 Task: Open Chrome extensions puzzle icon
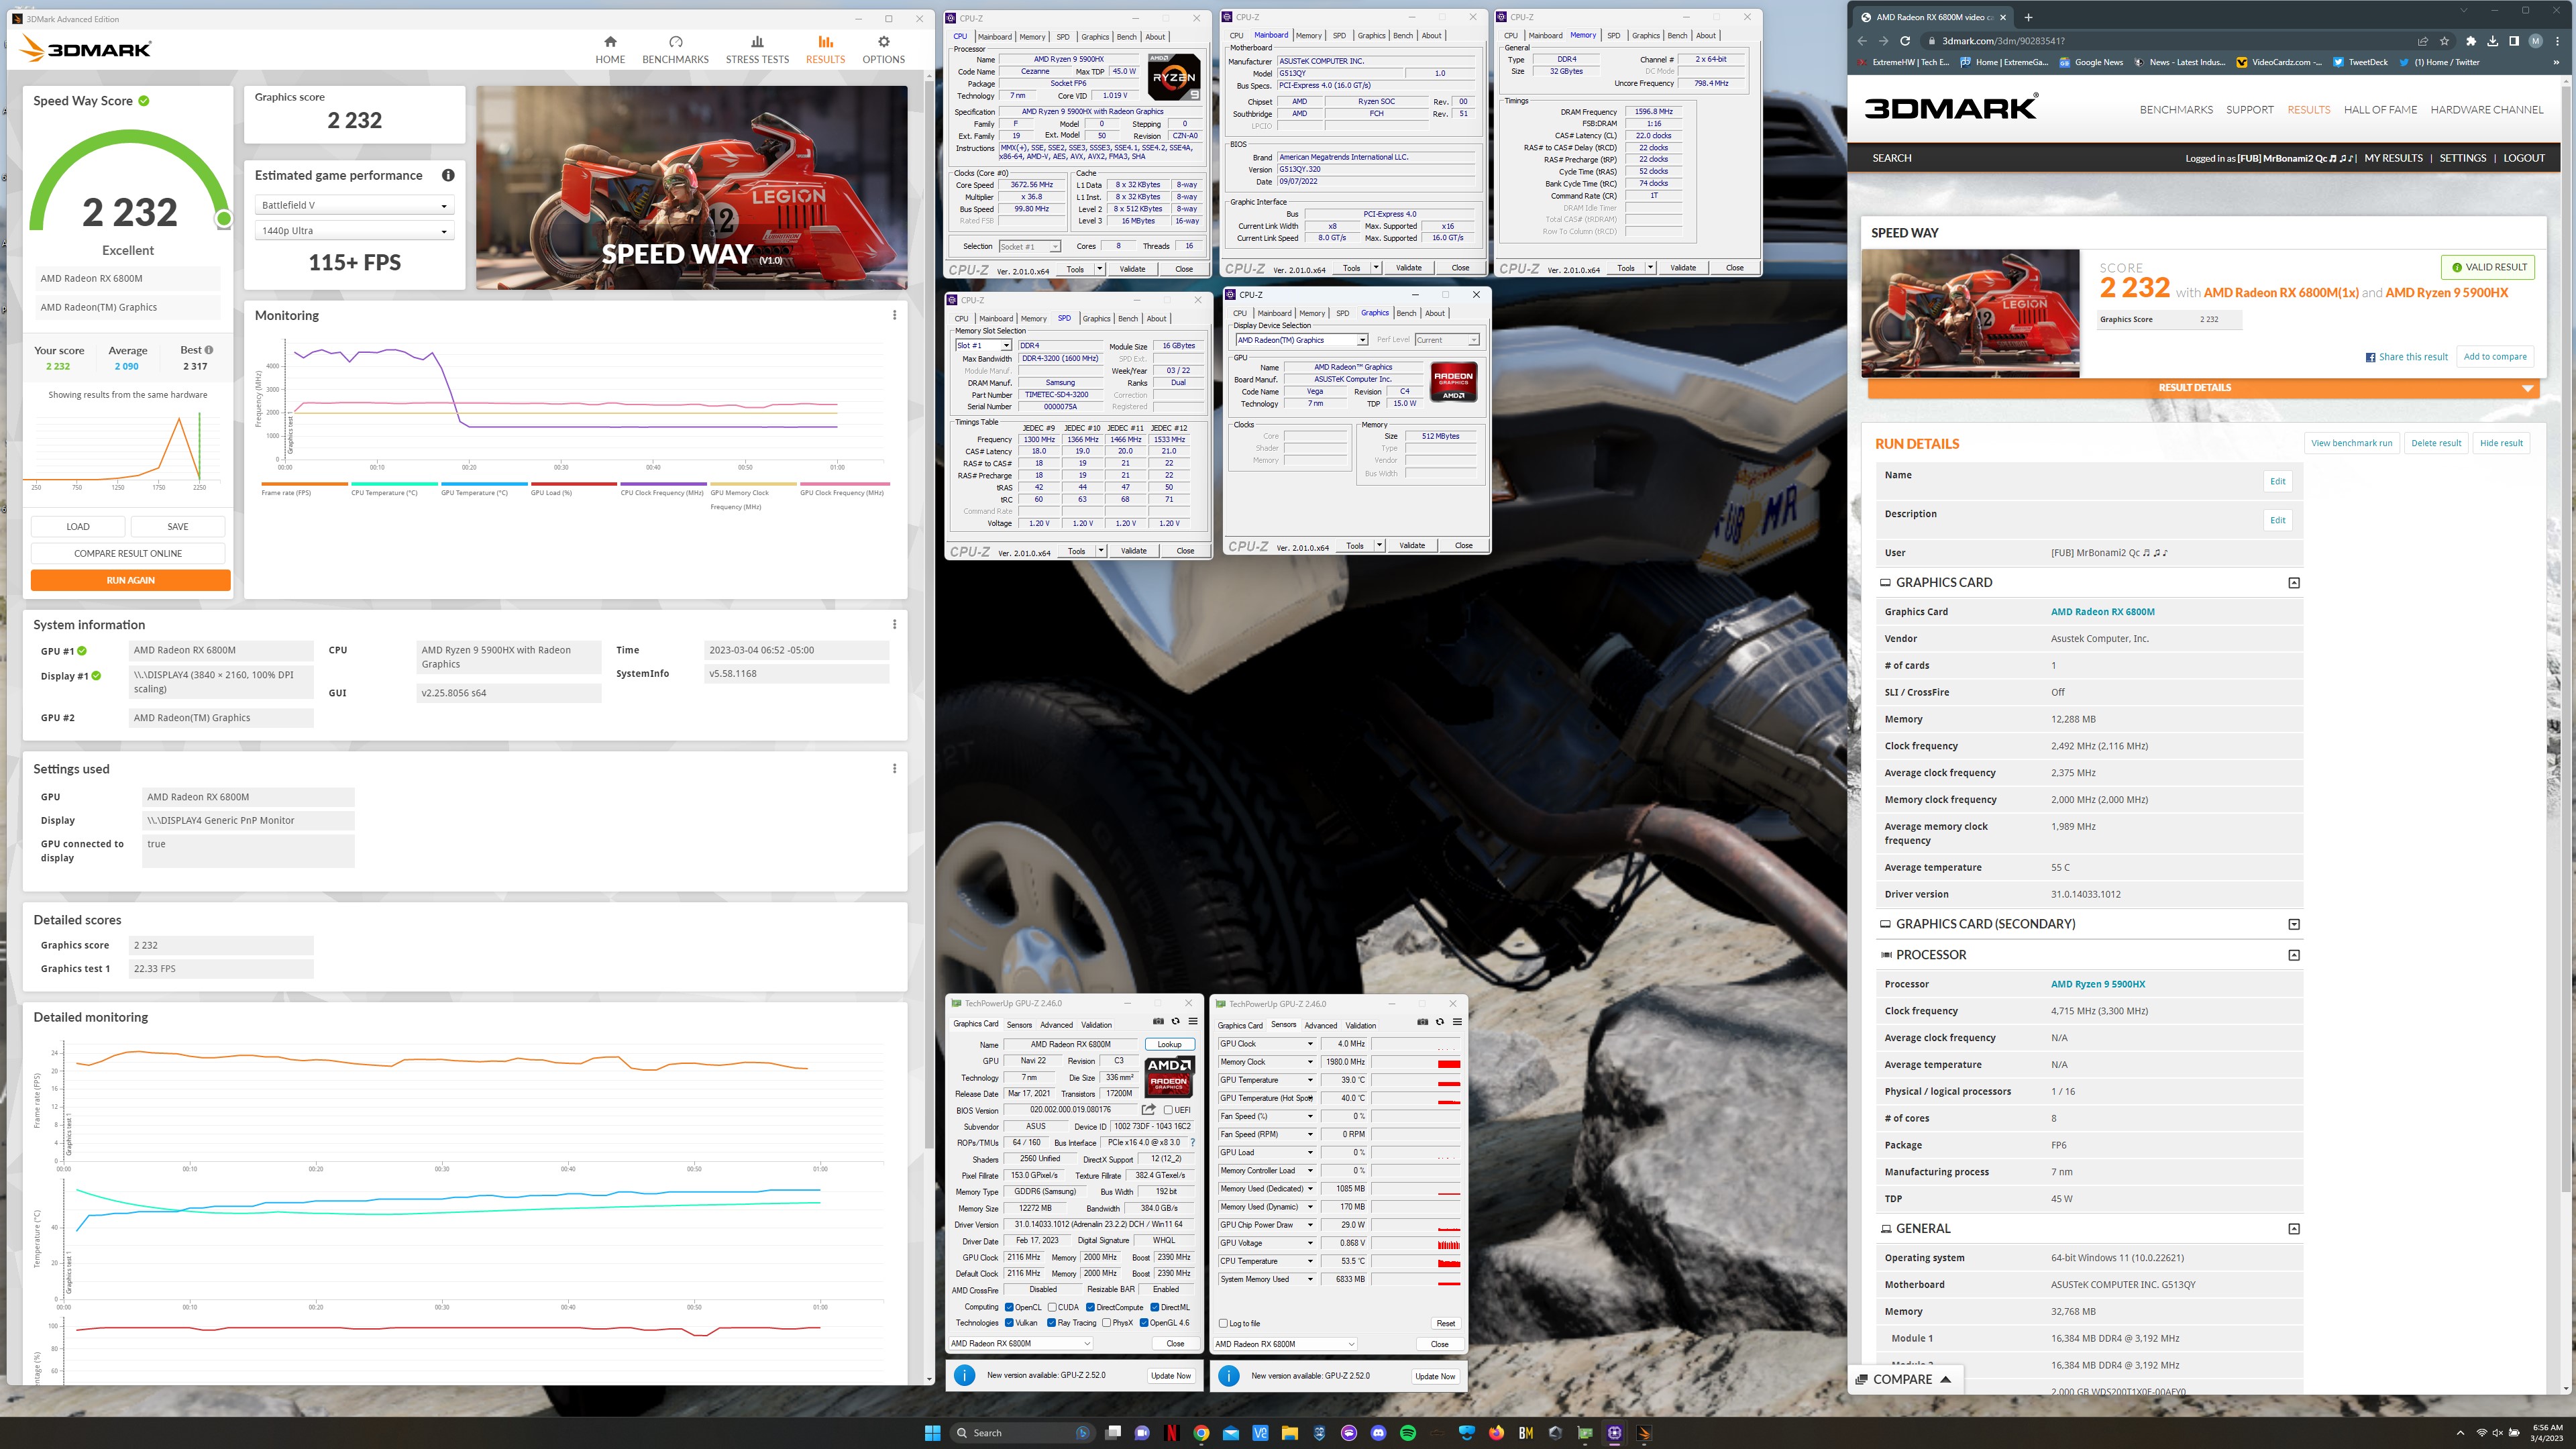pyautogui.click(x=2471, y=41)
